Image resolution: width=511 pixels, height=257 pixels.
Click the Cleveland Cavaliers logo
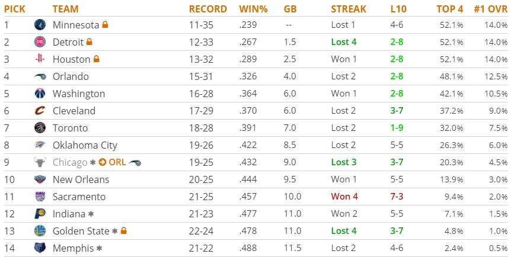[x=40, y=111]
